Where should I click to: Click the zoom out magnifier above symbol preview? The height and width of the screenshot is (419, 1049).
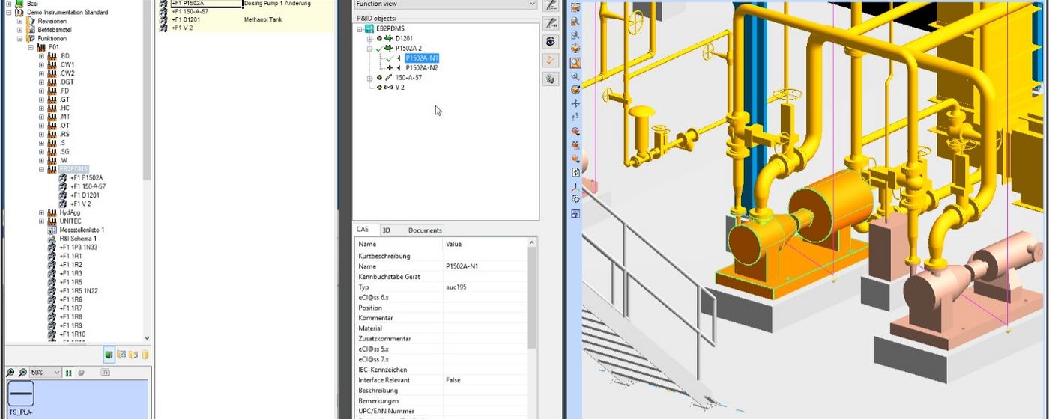click(22, 373)
